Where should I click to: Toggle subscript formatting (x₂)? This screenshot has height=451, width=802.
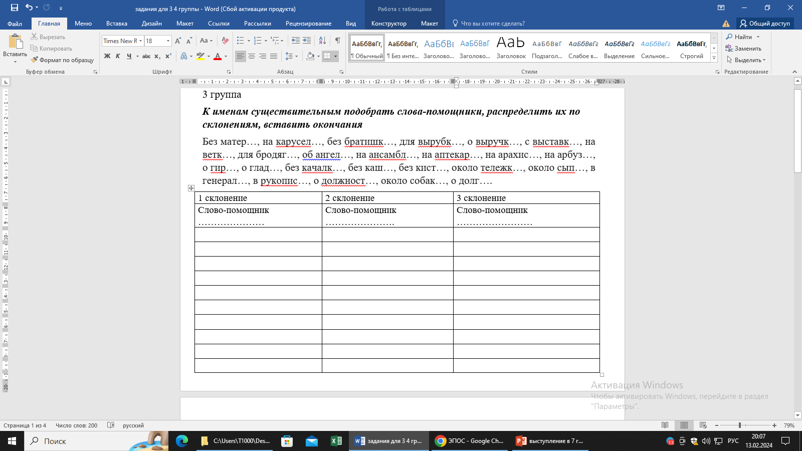coord(157,56)
